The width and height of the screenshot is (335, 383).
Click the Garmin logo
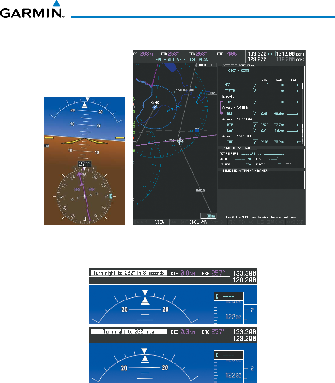pyautogui.click(x=32, y=10)
